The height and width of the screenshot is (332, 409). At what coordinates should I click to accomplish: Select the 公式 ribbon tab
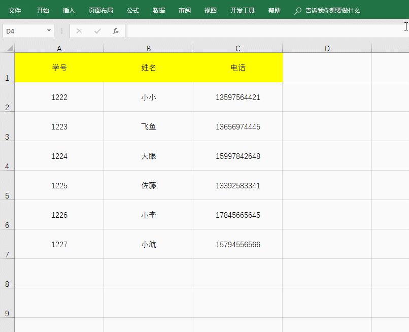point(132,10)
